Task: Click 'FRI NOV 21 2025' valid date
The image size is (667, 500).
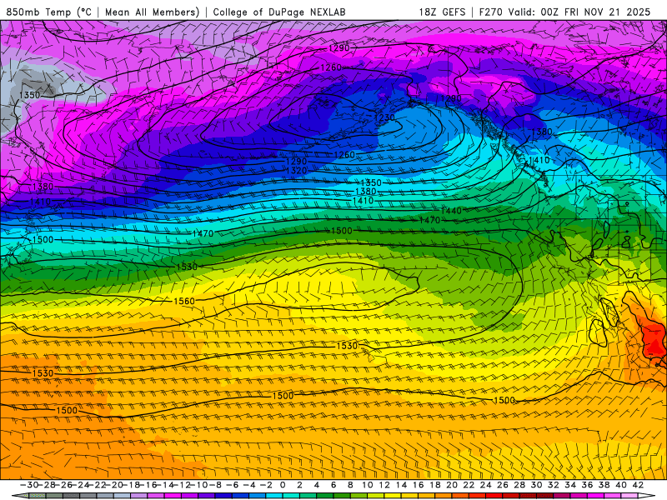Action: (x=607, y=12)
